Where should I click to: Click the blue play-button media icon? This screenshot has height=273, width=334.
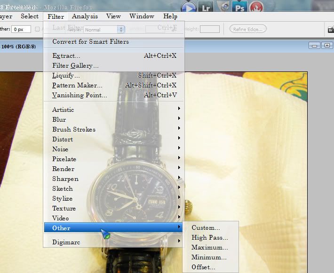pyautogui.click(x=189, y=7)
